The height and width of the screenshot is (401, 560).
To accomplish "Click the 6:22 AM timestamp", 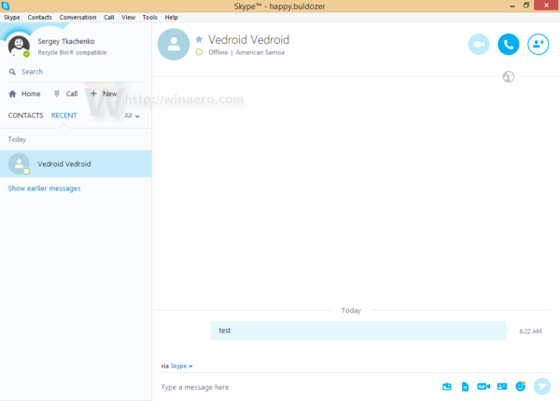I will click(530, 331).
